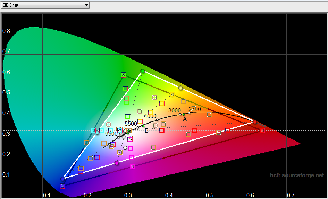Click the lowest magenta measured square with plus

point(132,166)
